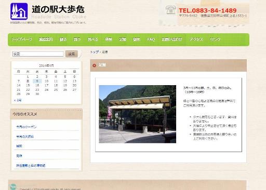This screenshot has width=266, height=190.
Task: Click the 道の駅大歩危 site title
Action: point(58,9)
